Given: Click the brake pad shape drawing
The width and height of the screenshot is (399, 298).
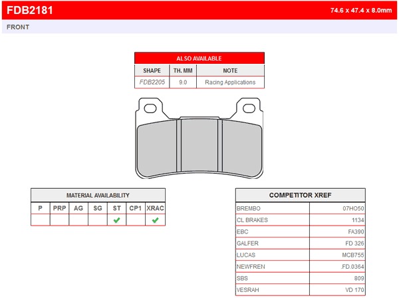Looking at the screenshot, I should point(199,138).
